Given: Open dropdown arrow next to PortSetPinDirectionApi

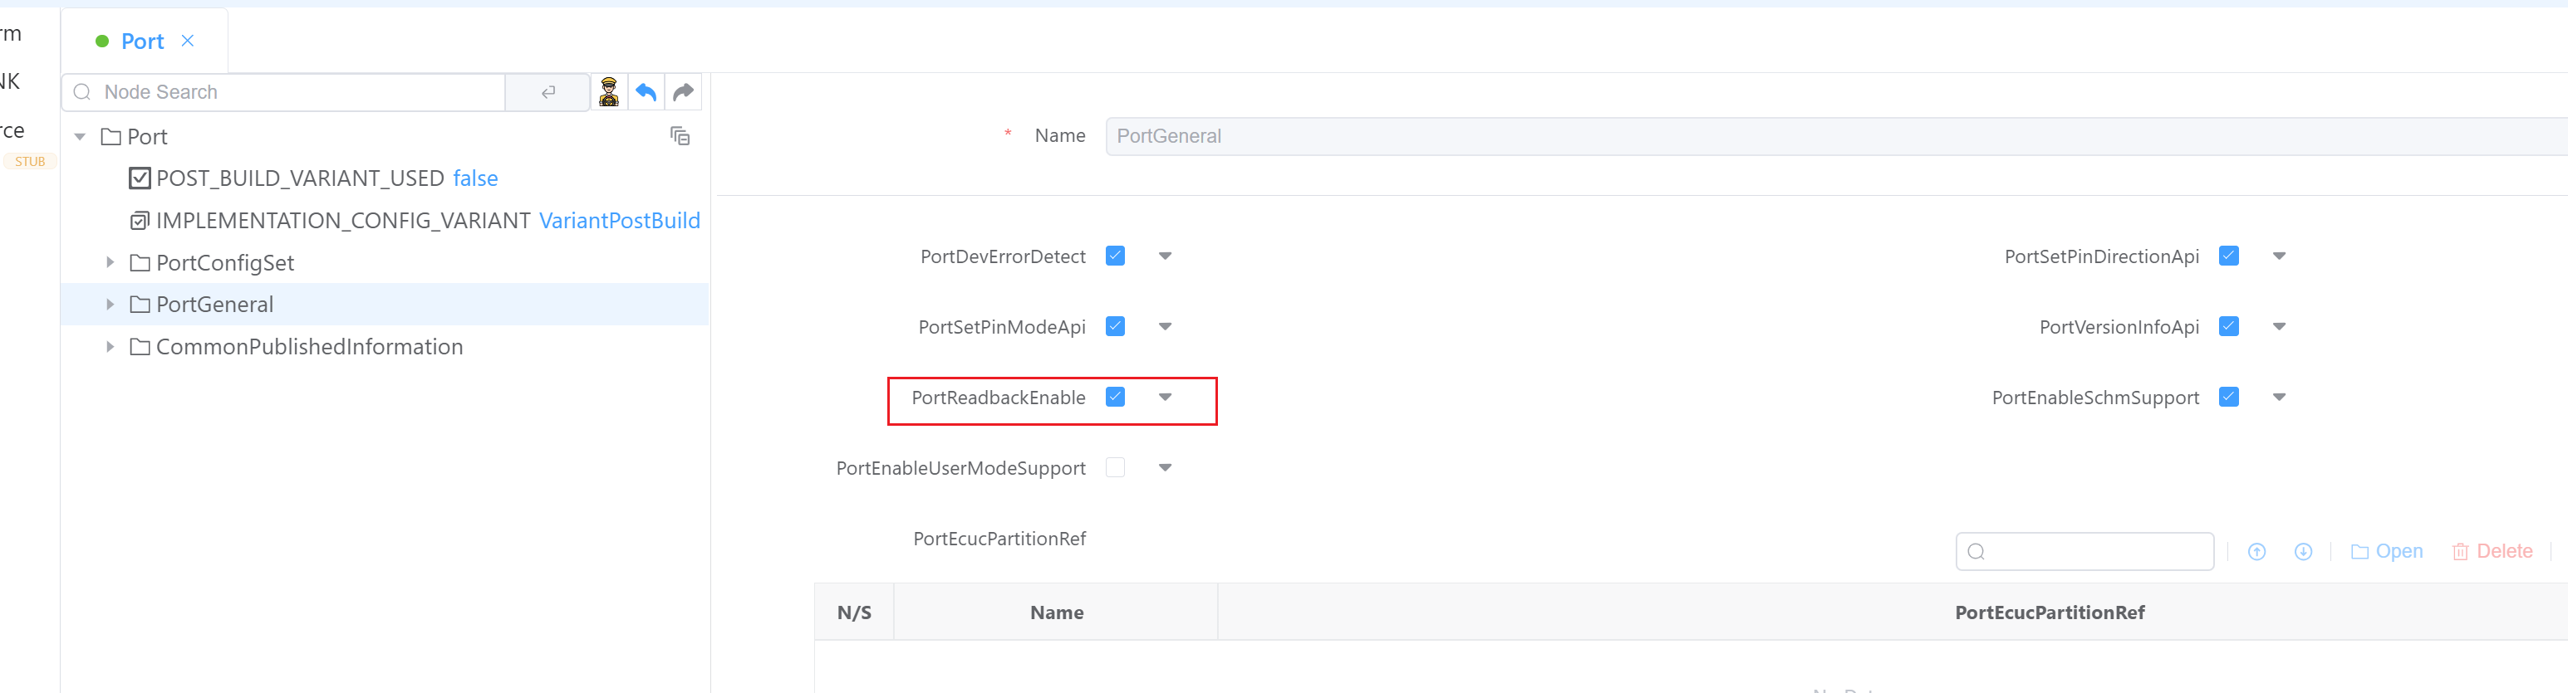Looking at the screenshot, I should (x=2279, y=256).
